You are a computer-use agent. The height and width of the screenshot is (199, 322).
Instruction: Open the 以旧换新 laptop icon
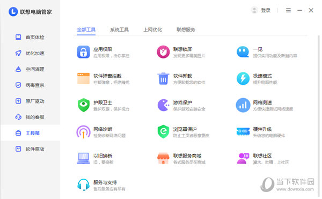pyautogui.click(x=83, y=158)
